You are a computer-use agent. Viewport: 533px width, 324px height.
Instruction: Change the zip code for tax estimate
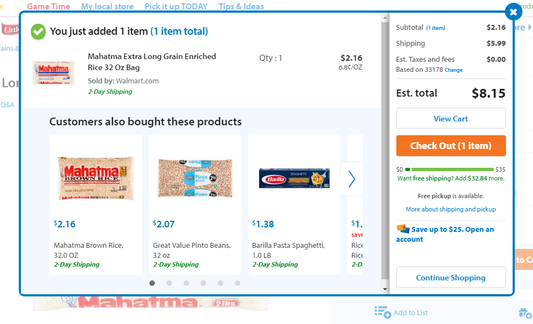coord(454,70)
